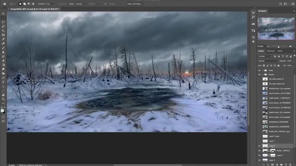296x166 pixels.
Task: Select the Crop tool
Action: point(3,31)
